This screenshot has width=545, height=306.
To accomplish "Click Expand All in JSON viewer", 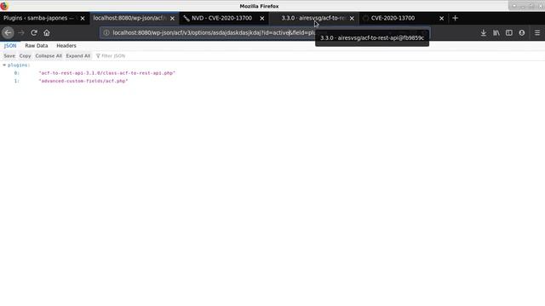I will tap(77, 56).
